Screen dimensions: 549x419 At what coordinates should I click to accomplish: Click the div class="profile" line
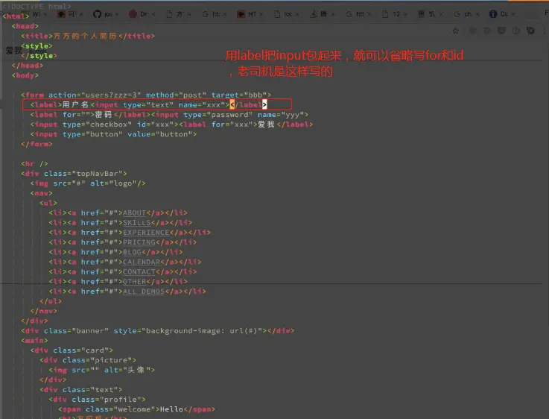point(97,400)
